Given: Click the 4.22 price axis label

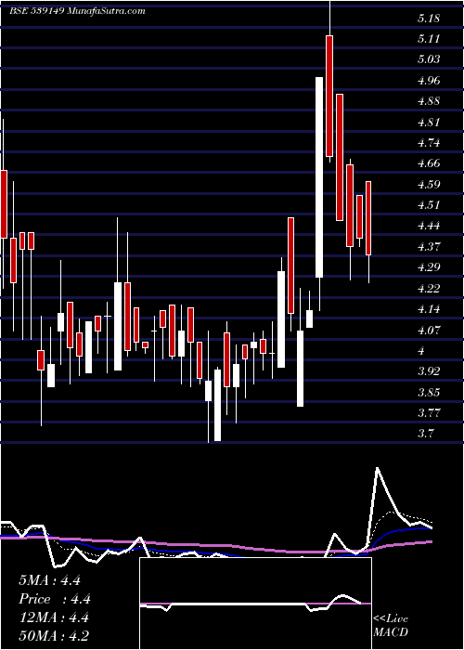Looking at the screenshot, I should [x=429, y=288].
